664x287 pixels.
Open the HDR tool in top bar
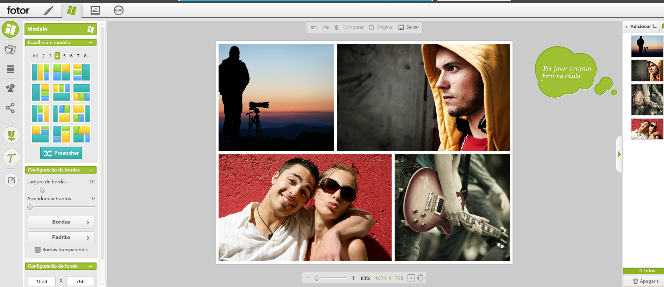119,10
